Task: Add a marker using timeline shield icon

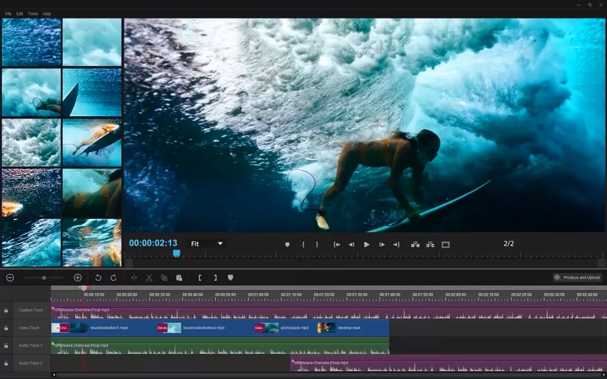Action: [x=230, y=278]
